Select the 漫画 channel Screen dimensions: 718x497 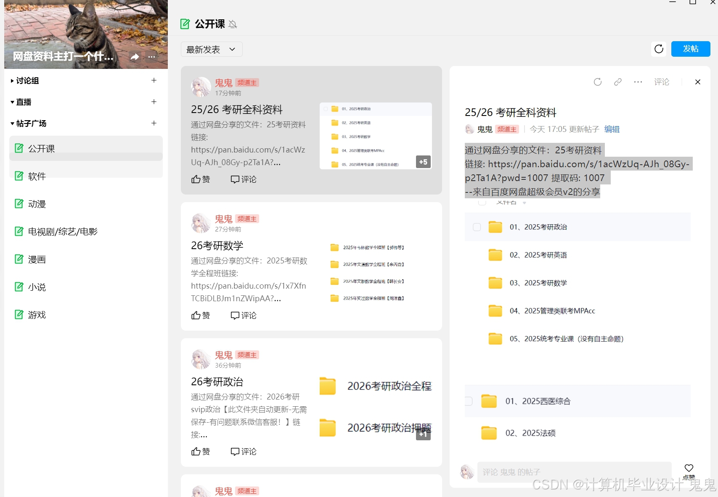tap(86, 259)
